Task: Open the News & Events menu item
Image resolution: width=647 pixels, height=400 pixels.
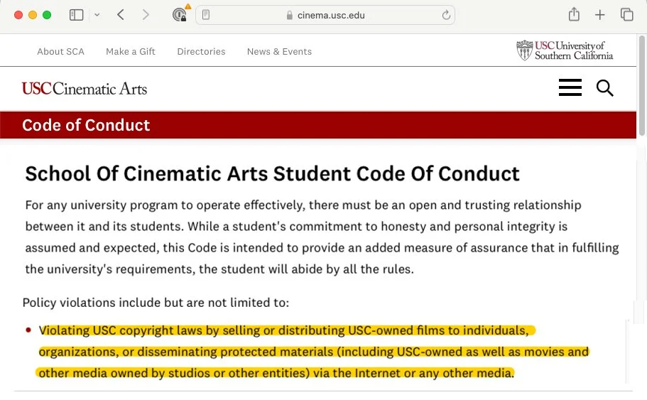Action: click(x=279, y=52)
